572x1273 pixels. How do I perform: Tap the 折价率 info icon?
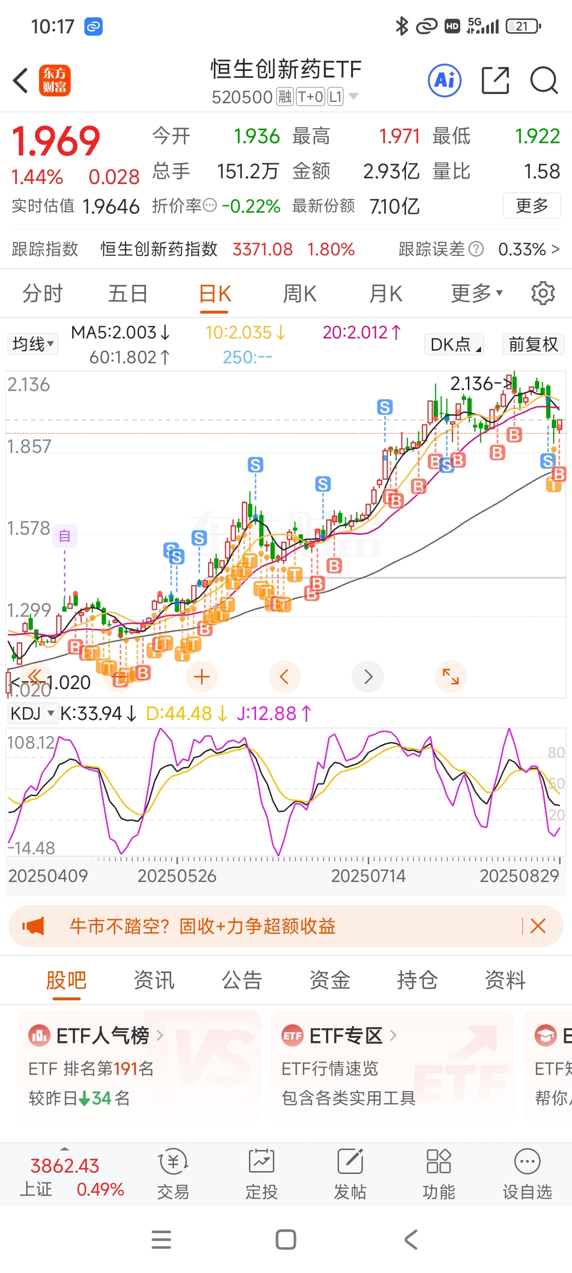click(x=210, y=205)
